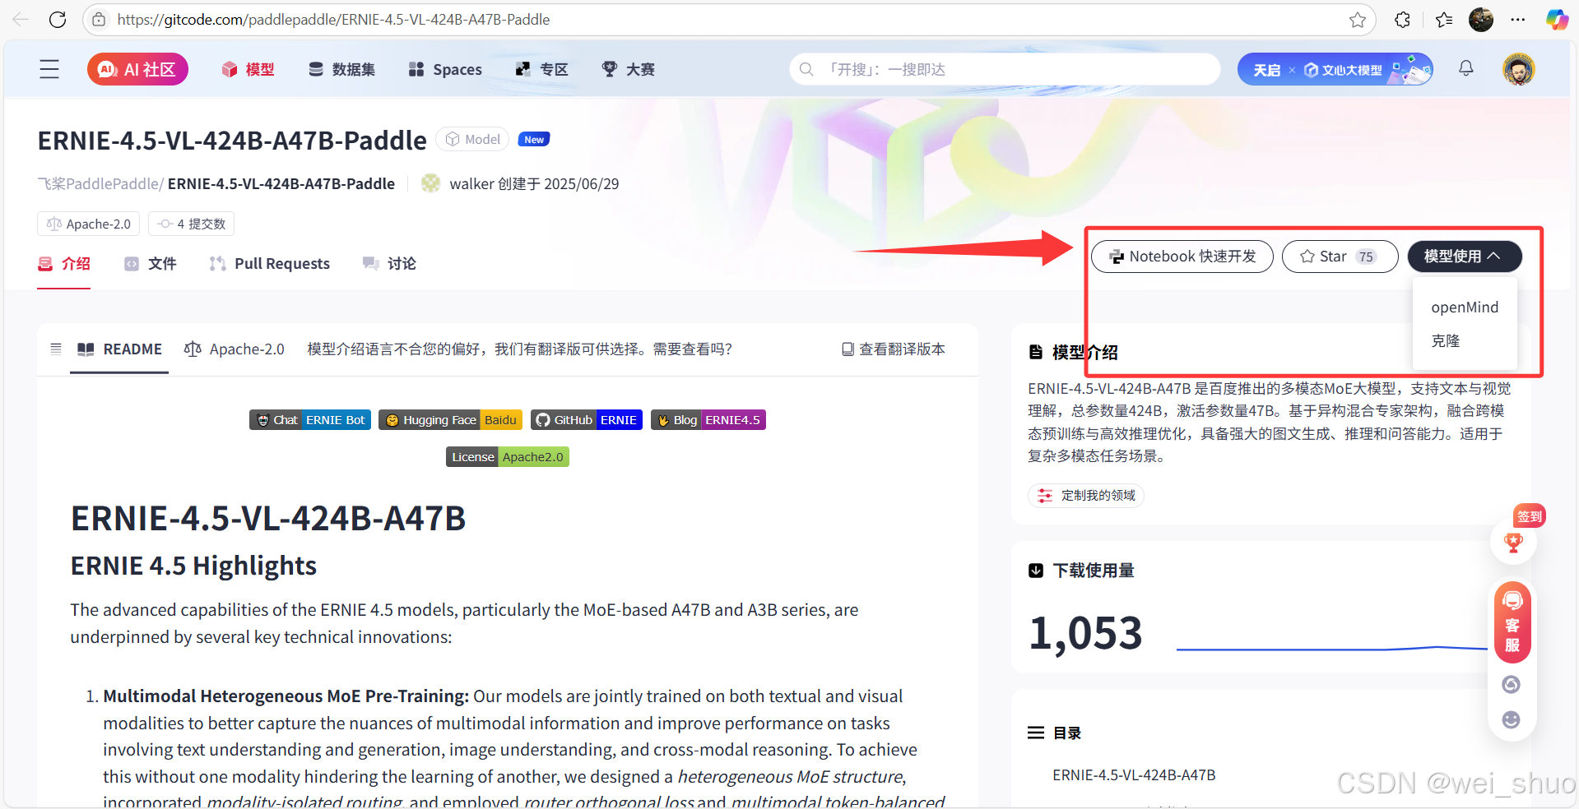Click the search magnifier icon

[806, 69]
